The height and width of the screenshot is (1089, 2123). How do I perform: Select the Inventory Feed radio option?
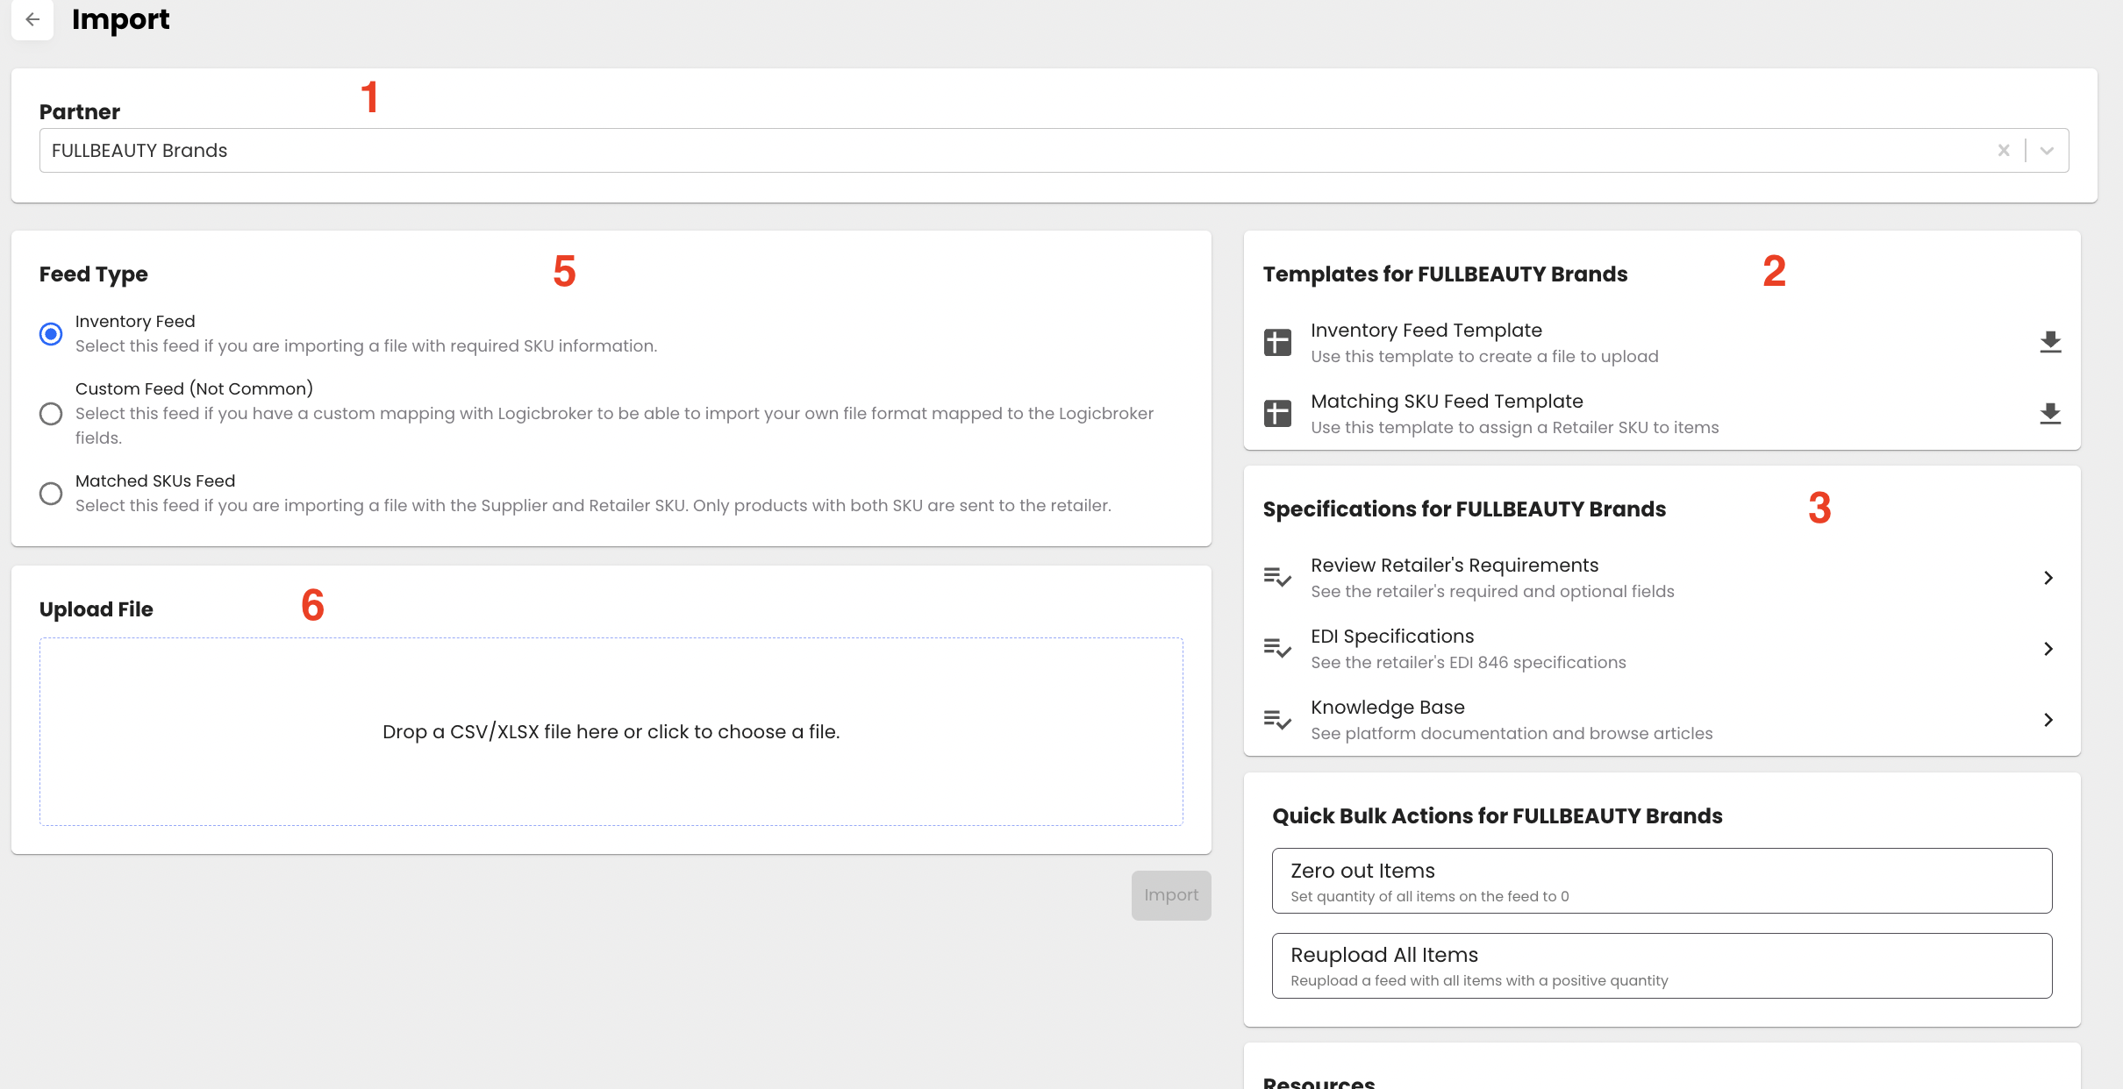[x=51, y=334]
